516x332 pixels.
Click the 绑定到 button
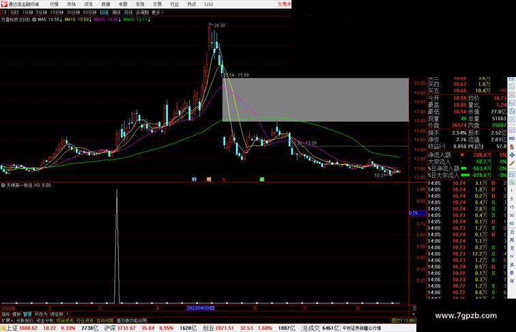click(56, 314)
